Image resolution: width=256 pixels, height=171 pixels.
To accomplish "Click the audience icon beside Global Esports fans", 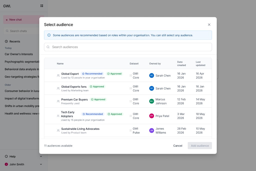I will tap(58, 88).
